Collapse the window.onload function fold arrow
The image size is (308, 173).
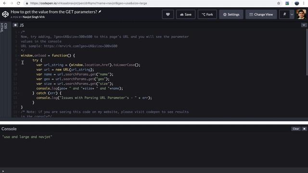pyautogui.click(x=19, y=56)
